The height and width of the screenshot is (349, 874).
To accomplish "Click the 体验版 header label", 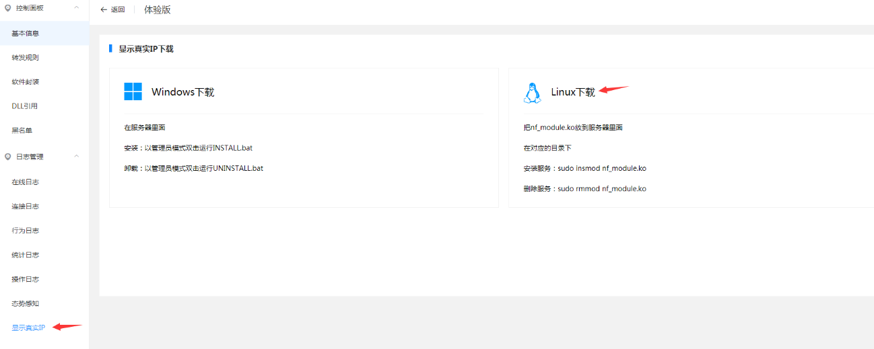I will point(158,9).
